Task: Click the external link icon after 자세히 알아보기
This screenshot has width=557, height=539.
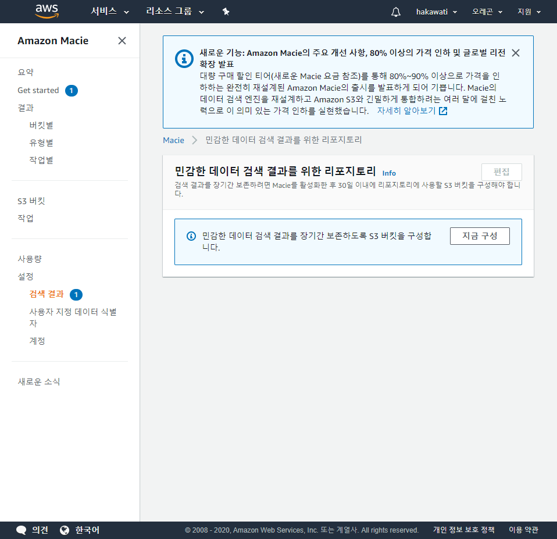Action: coord(443,111)
